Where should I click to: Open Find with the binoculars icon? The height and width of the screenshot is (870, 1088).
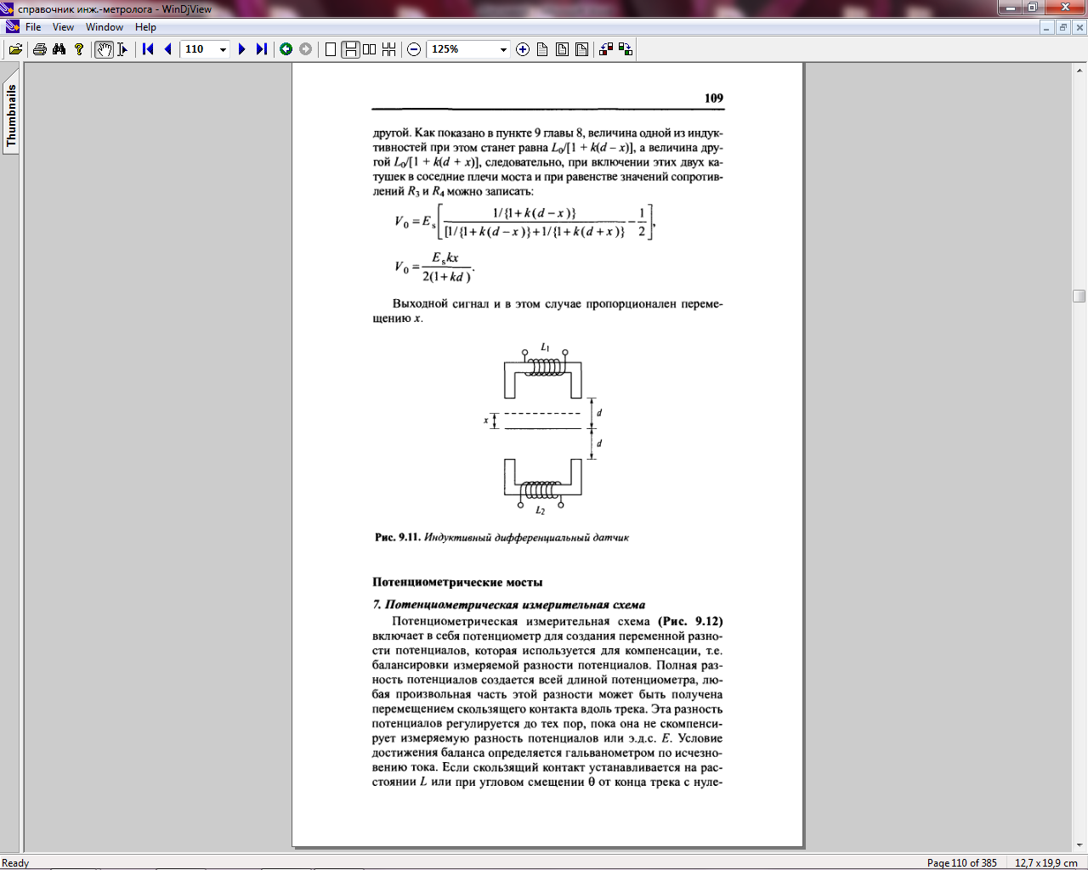(59, 49)
